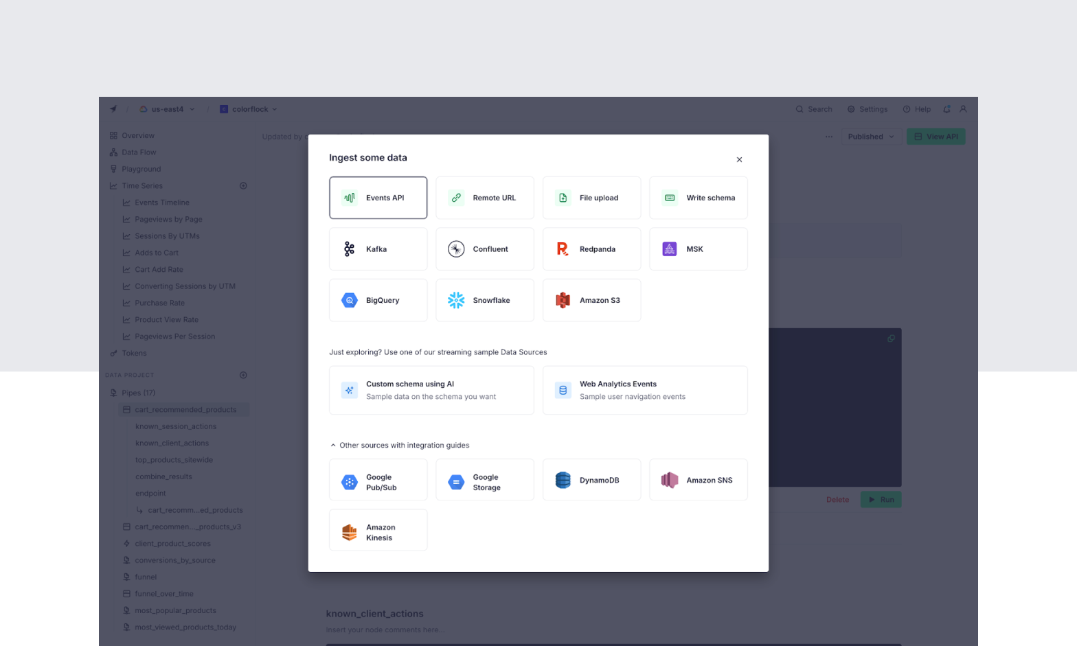Screen dimensions: 1077x646
Task: Choose the Snowflake icon
Action: point(456,300)
